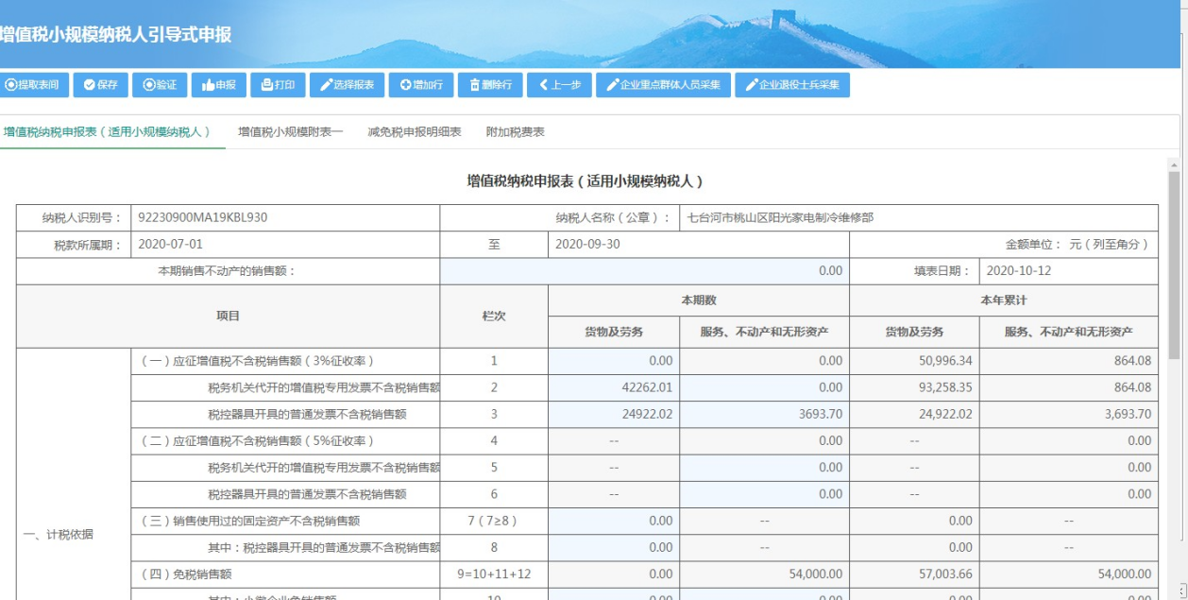Click the 本期销售不动产的销售额 input field
This screenshot has height=600, width=1188.
644,271
